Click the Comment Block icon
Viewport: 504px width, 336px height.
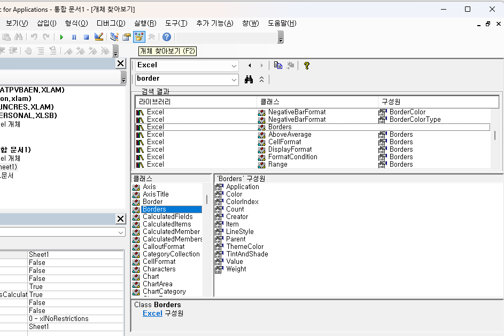[x=41, y=51]
